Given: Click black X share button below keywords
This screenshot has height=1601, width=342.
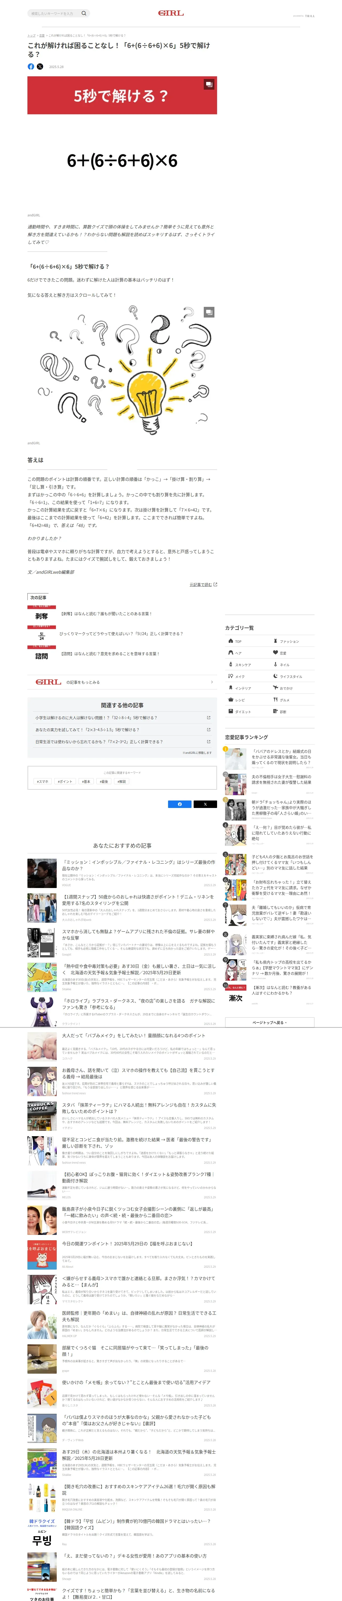Looking at the screenshot, I should point(205,804).
